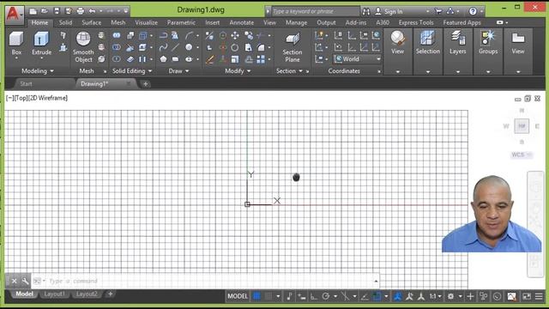The height and width of the screenshot is (309, 549).
Task: Select the Polygon draw tool
Action: (163, 59)
